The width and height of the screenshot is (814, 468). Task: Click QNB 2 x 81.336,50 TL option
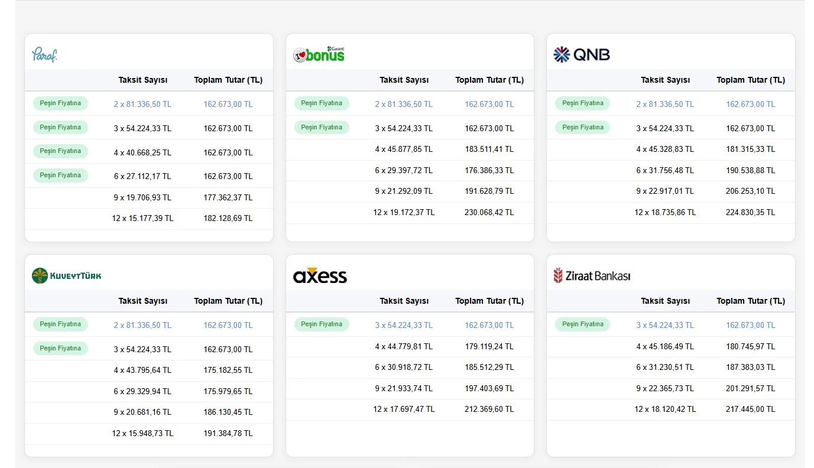pyautogui.click(x=665, y=104)
